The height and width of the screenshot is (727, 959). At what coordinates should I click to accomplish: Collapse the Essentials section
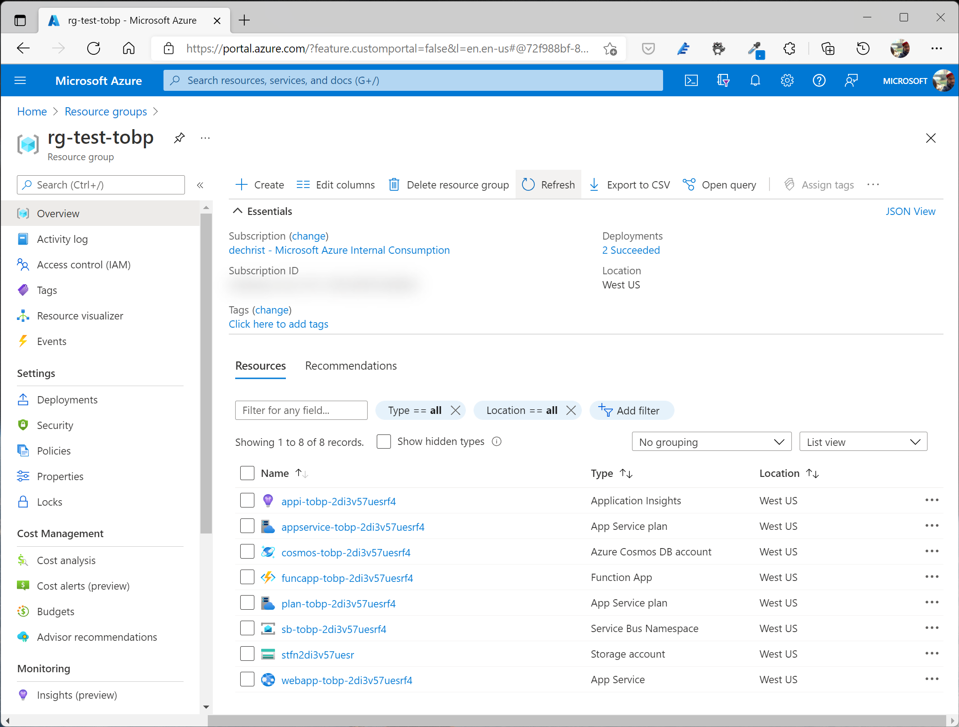tap(237, 211)
